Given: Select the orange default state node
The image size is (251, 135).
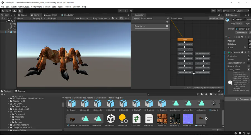Looking at the screenshot, I should (185, 40).
